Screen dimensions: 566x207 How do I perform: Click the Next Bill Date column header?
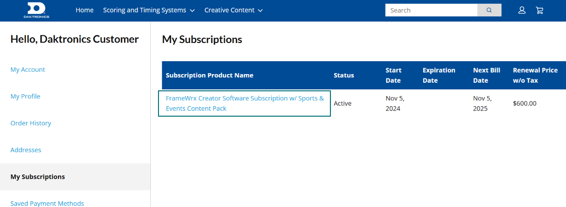(487, 75)
